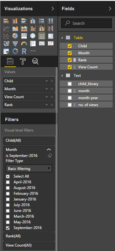Select the 100% stacked bar chart
This screenshot has height=251, width=115.
pos(42,21)
